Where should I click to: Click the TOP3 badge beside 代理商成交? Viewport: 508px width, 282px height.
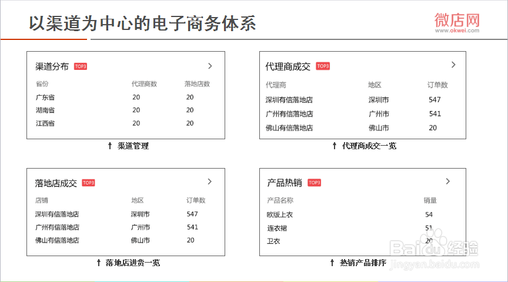coord(323,66)
